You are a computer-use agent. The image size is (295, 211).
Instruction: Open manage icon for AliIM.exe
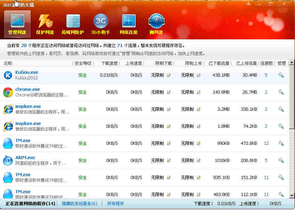pyautogui.click(x=281, y=160)
